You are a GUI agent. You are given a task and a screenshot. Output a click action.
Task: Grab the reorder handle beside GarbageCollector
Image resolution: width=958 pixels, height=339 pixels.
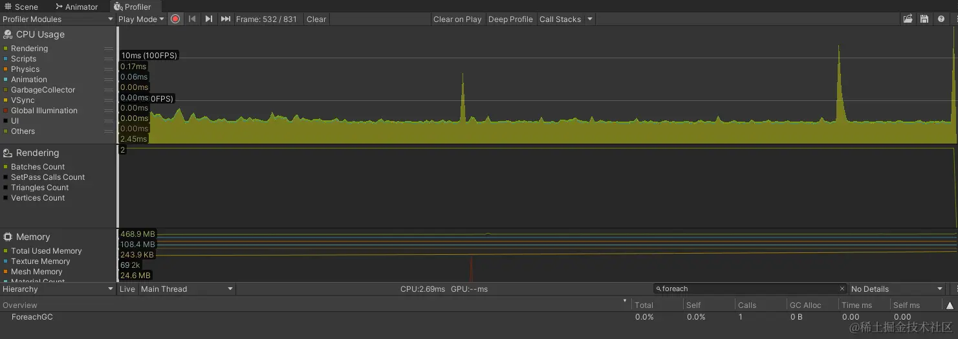pyautogui.click(x=109, y=90)
